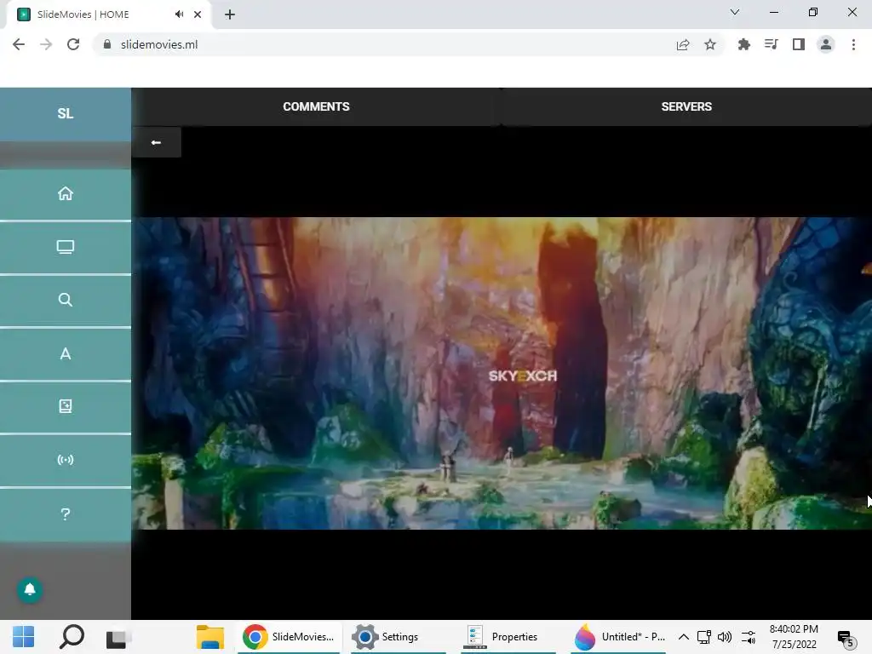Go back using the left arrow button
Screen dimensions: 872x654
pyautogui.click(x=157, y=142)
